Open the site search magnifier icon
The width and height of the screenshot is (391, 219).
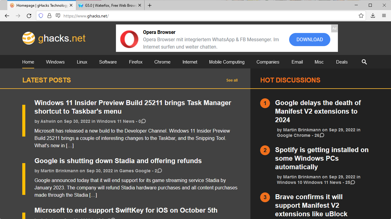[x=364, y=62]
